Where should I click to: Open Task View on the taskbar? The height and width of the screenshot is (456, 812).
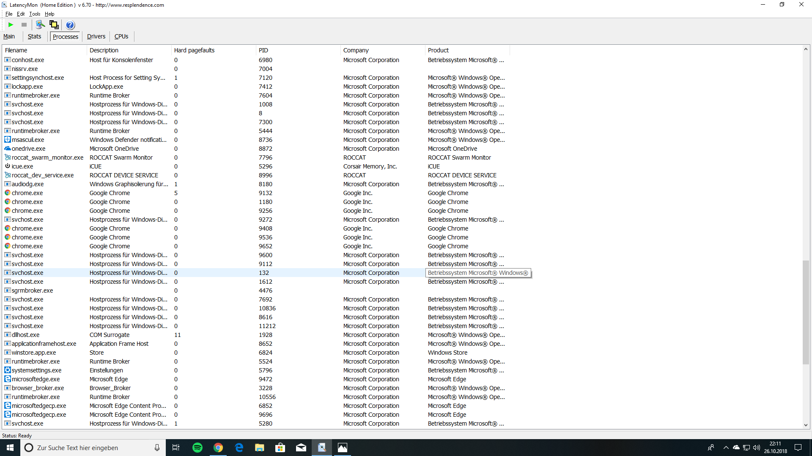pyautogui.click(x=176, y=448)
